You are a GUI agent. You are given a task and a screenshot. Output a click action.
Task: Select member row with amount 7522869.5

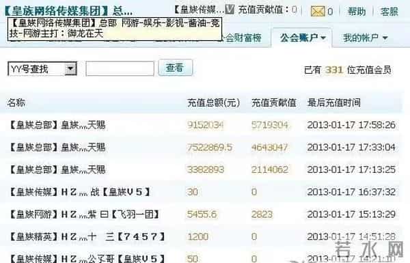(x=202, y=148)
